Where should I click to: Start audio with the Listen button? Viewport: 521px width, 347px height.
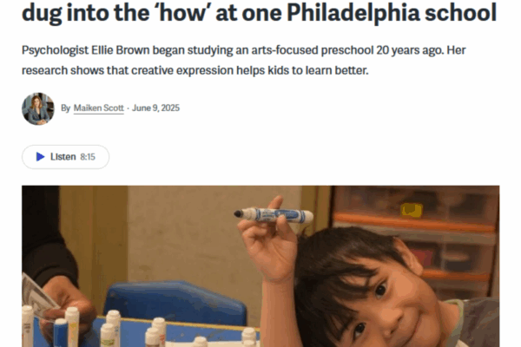pyautogui.click(x=65, y=157)
